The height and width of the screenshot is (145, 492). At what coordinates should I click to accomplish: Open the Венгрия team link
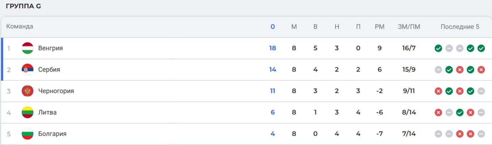(50, 48)
